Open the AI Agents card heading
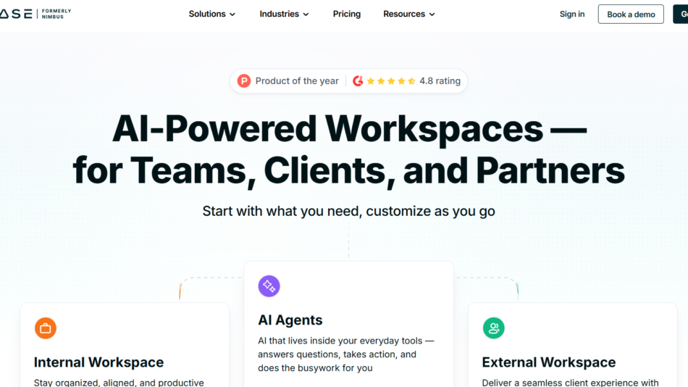 pyautogui.click(x=290, y=320)
